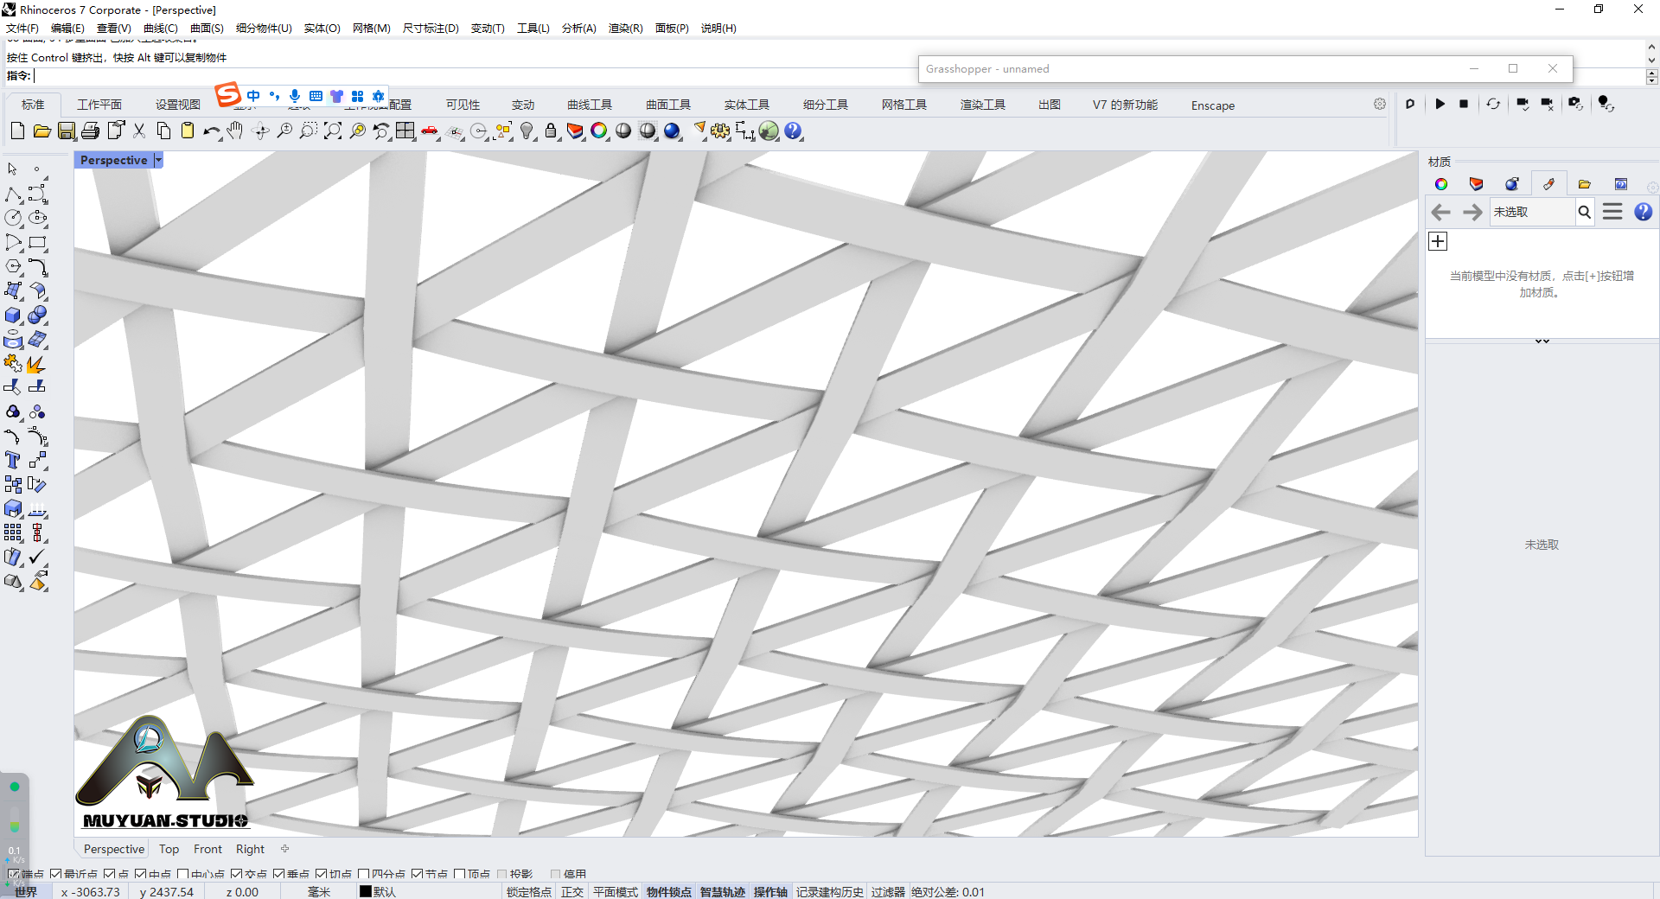Image resolution: width=1660 pixels, height=899 pixels.
Task: Choose Zoom Window icon
Action: (x=309, y=131)
